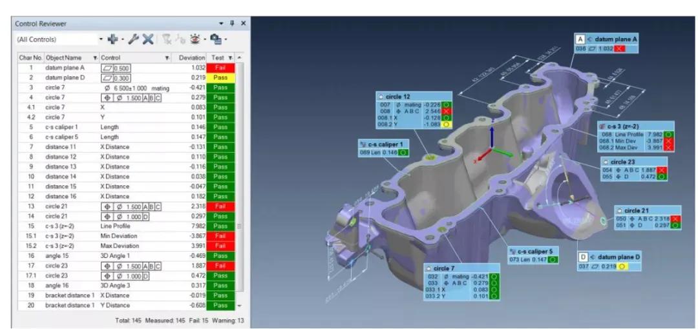Click the red Fail cell for Min Deviation

click(x=220, y=236)
